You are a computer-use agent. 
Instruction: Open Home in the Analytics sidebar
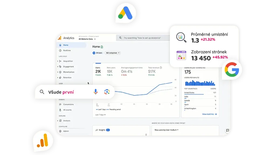tap(66, 45)
